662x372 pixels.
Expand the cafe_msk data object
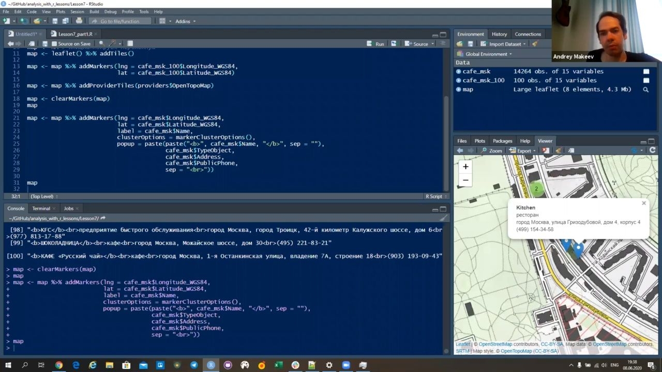click(x=459, y=72)
